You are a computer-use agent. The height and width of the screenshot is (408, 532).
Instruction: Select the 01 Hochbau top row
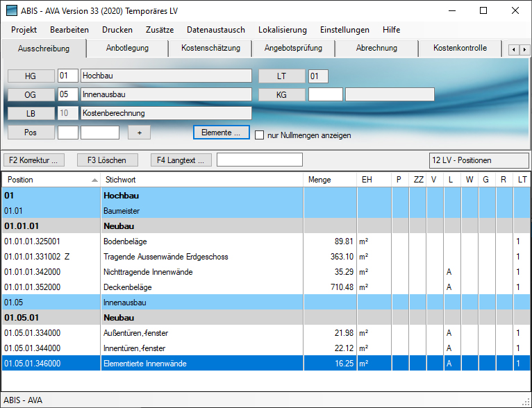point(266,196)
